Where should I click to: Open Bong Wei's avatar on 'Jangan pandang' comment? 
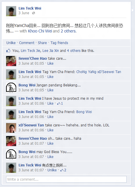coord(11,88)
